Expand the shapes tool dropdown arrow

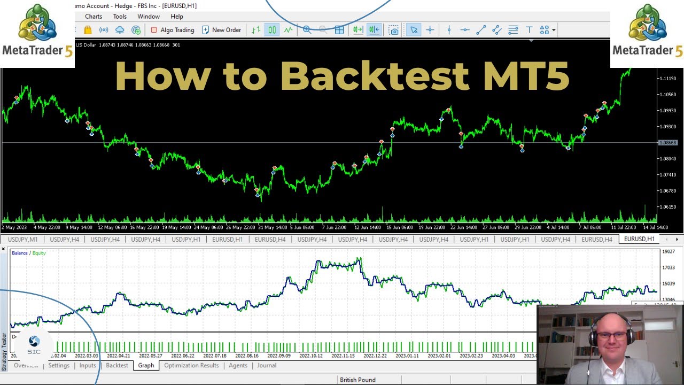point(554,30)
